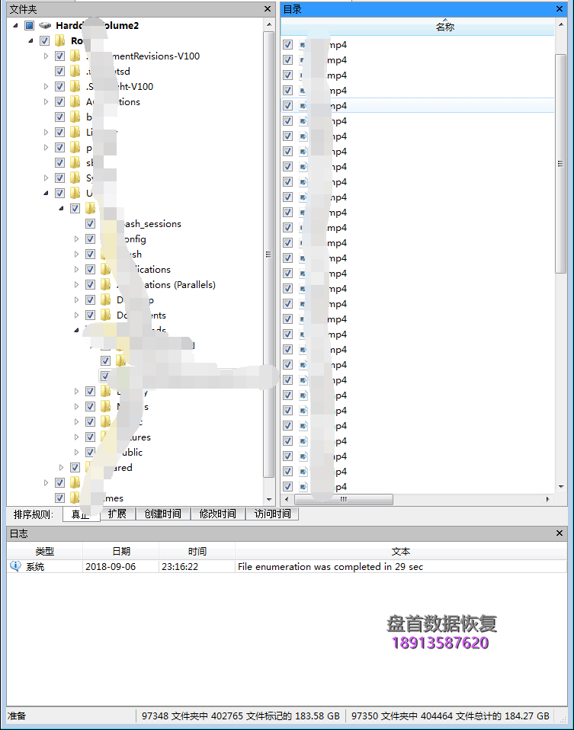Select Applications (Parallels) folder label
Screen dimensions: 574x730
pos(166,284)
